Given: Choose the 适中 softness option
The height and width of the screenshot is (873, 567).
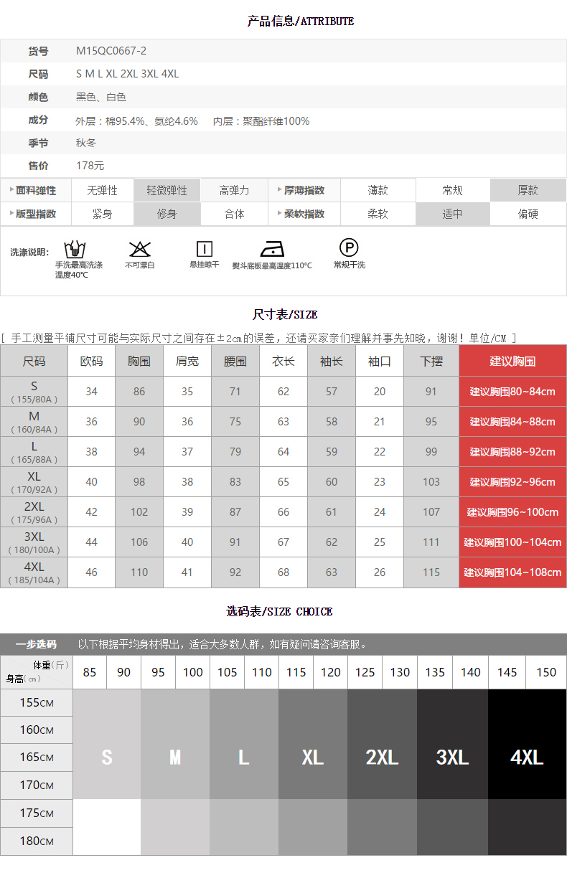Looking at the screenshot, I should pyautogui.click(x=453, y=214).
